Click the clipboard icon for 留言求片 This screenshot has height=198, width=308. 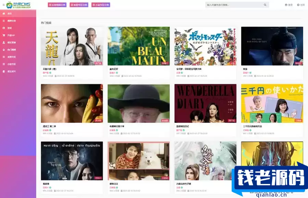coord(4,71)
